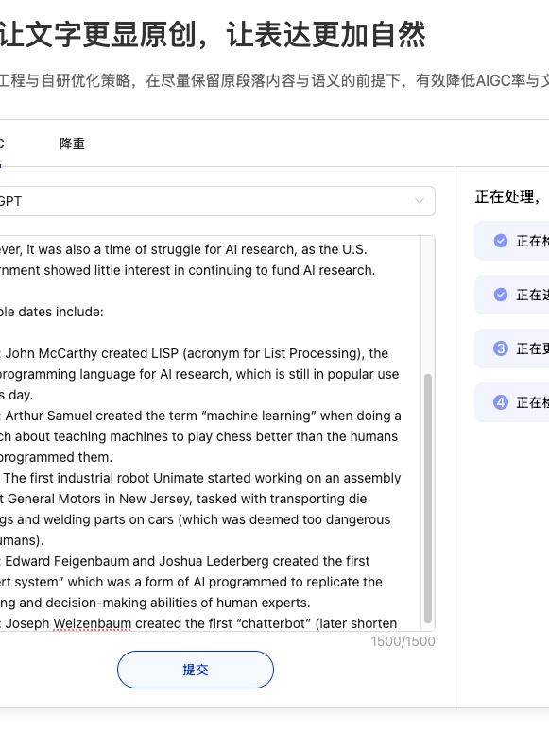Open the GPT model dropdown chevron
Image resolution: width=549 pixels, height=730 pixels.
[420, 201]
